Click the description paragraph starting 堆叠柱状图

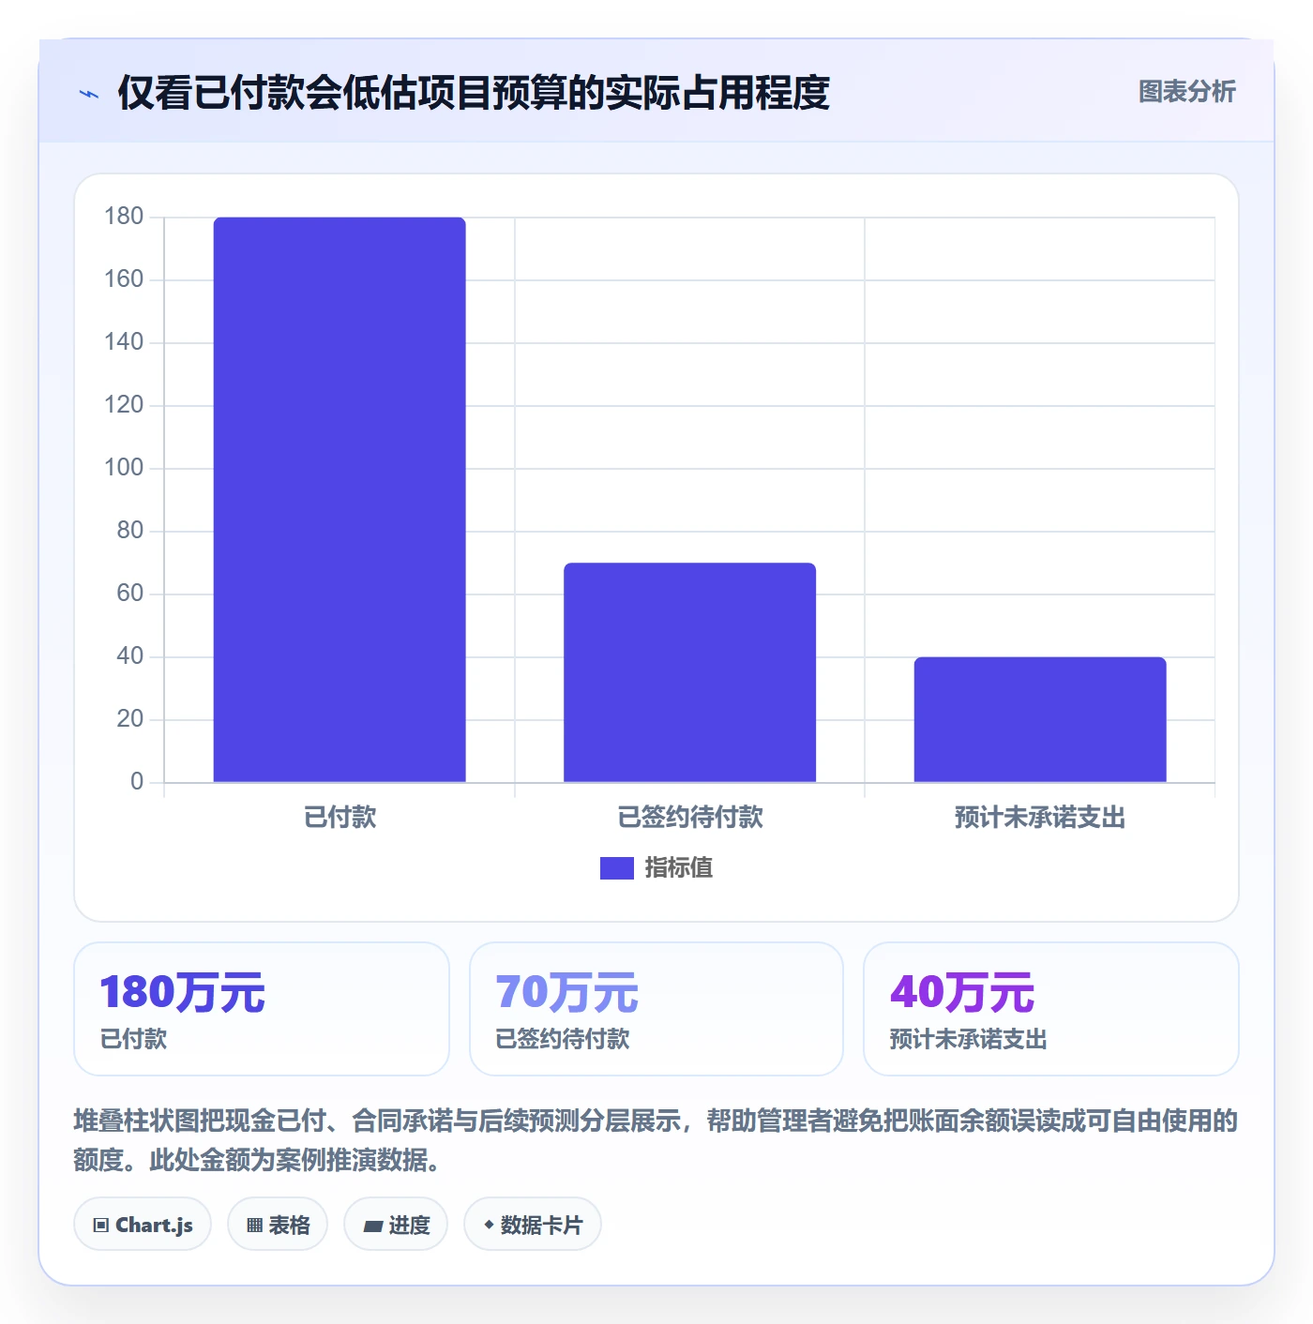(x=656, y=1140)
